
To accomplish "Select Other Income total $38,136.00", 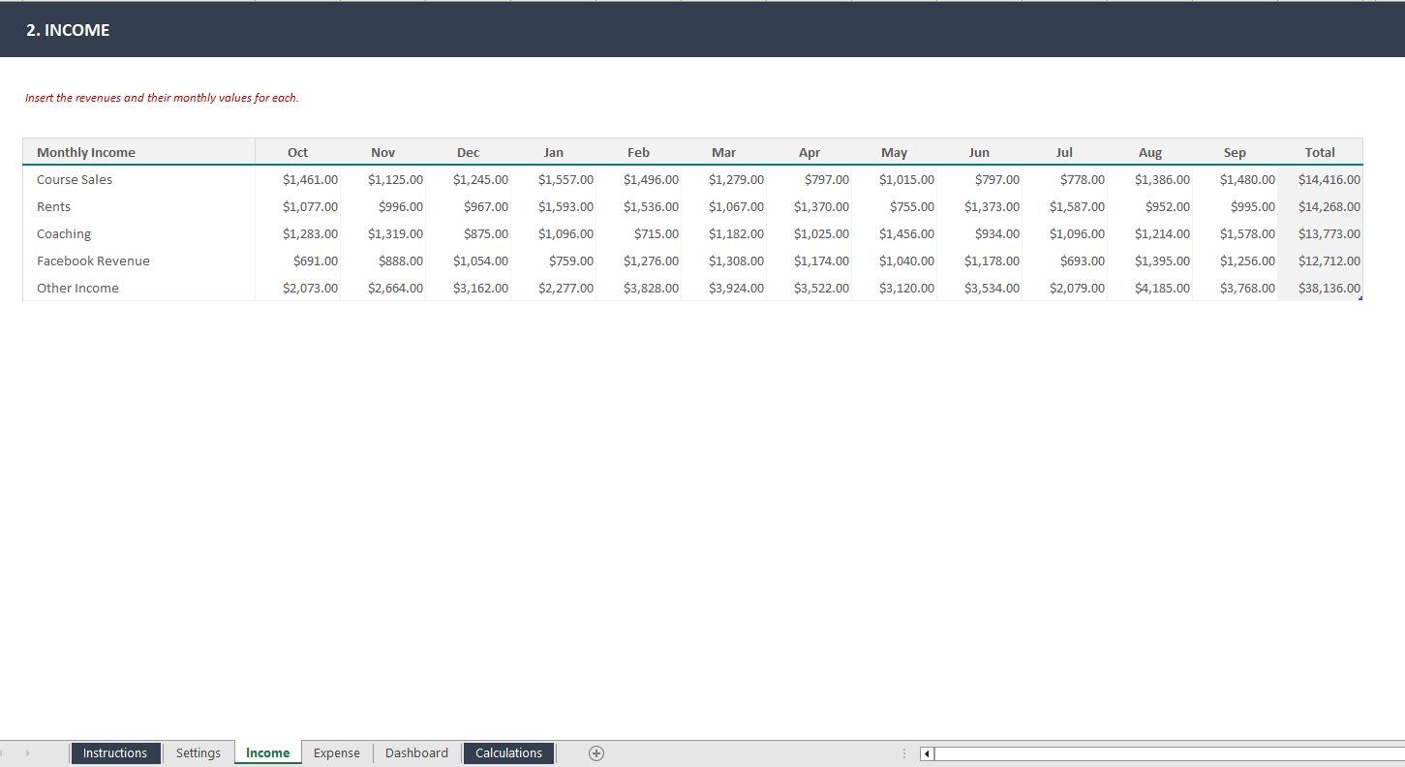I will [1321, 288].
